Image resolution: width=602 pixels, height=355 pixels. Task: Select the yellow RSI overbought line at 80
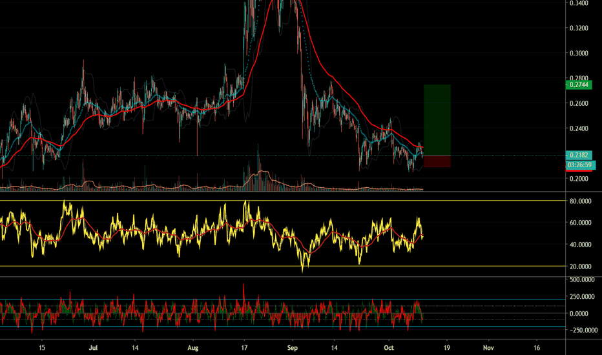coord(282,201)
